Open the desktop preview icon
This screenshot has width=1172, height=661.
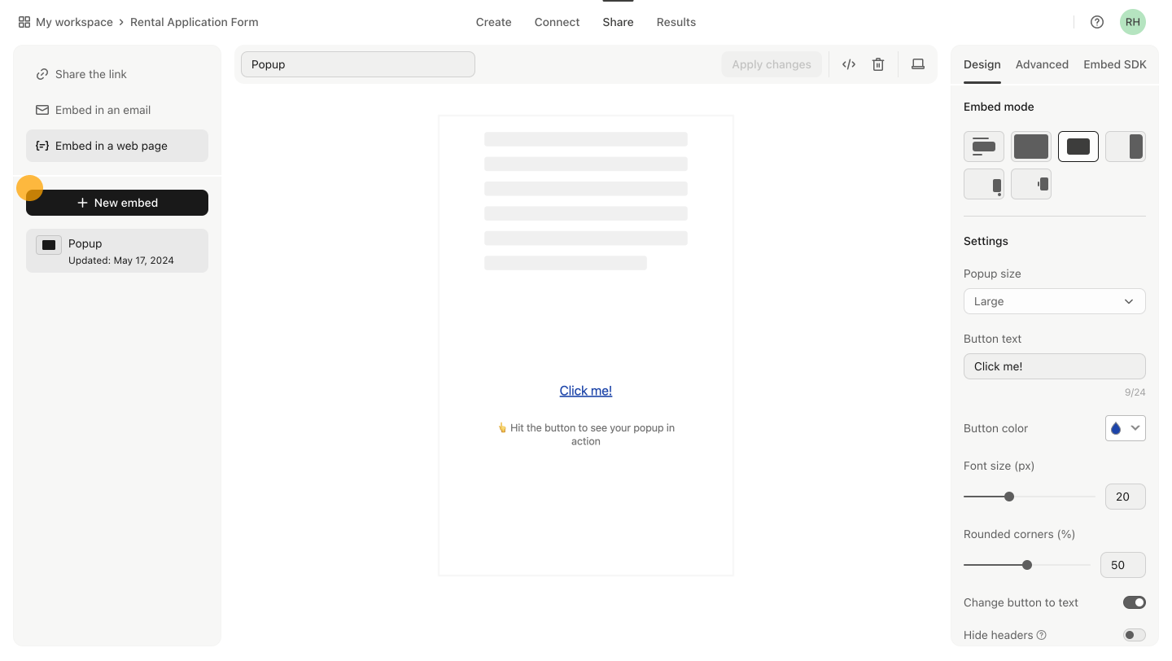pyautogui.click(x=917, y=63)
